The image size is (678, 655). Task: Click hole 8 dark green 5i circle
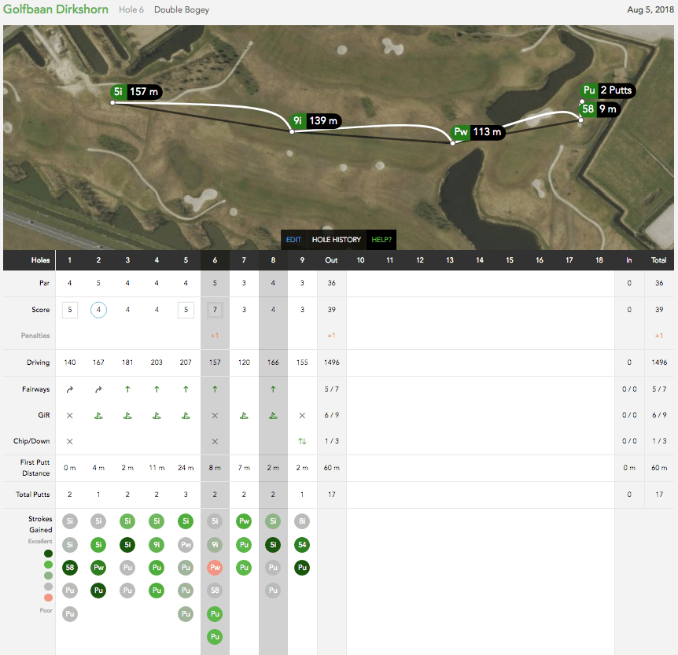(273, 545)
